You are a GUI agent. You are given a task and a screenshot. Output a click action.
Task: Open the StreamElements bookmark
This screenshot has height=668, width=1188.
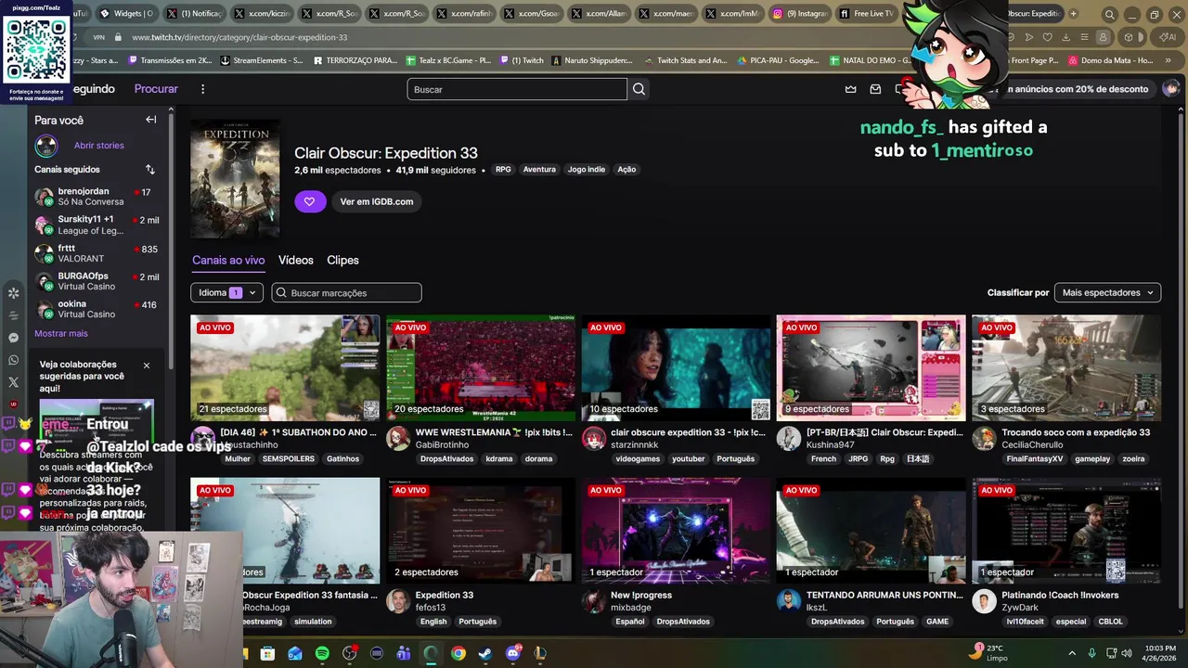[x=262, y=60]
